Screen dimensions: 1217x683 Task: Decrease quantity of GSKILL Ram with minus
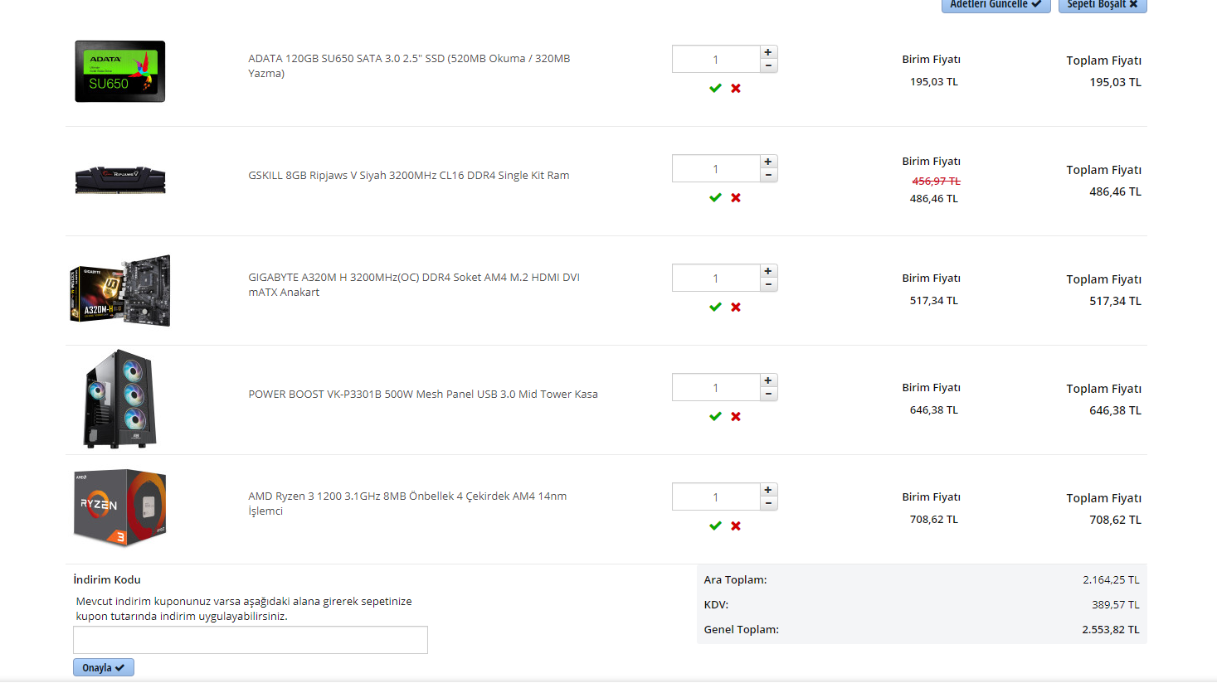point(768,175)
